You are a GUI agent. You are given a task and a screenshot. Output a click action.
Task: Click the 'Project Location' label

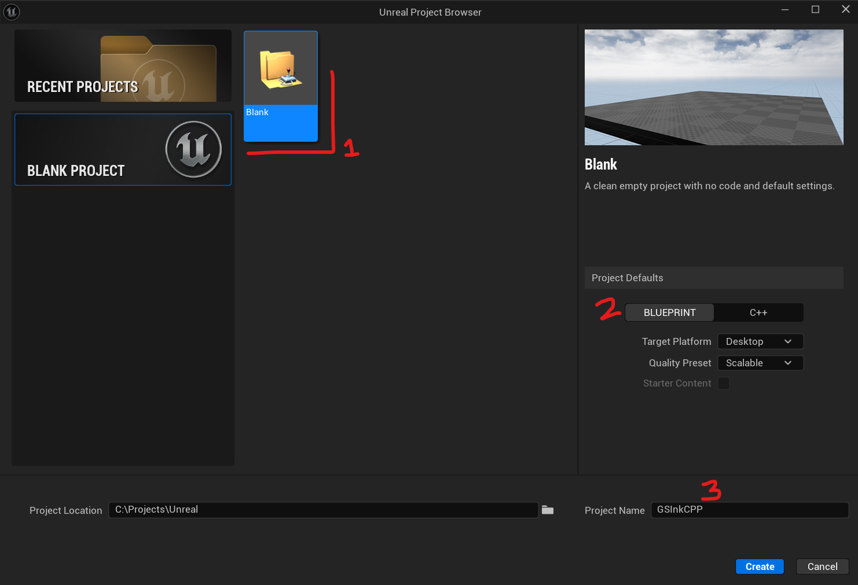[65, 510]
